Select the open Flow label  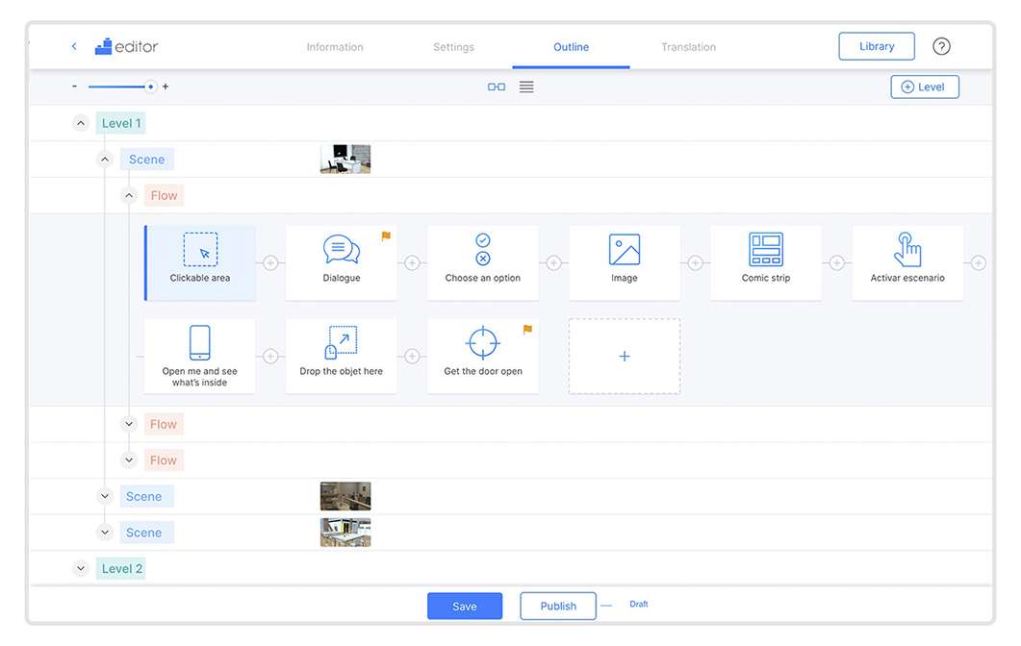click(x=165, y=195)
